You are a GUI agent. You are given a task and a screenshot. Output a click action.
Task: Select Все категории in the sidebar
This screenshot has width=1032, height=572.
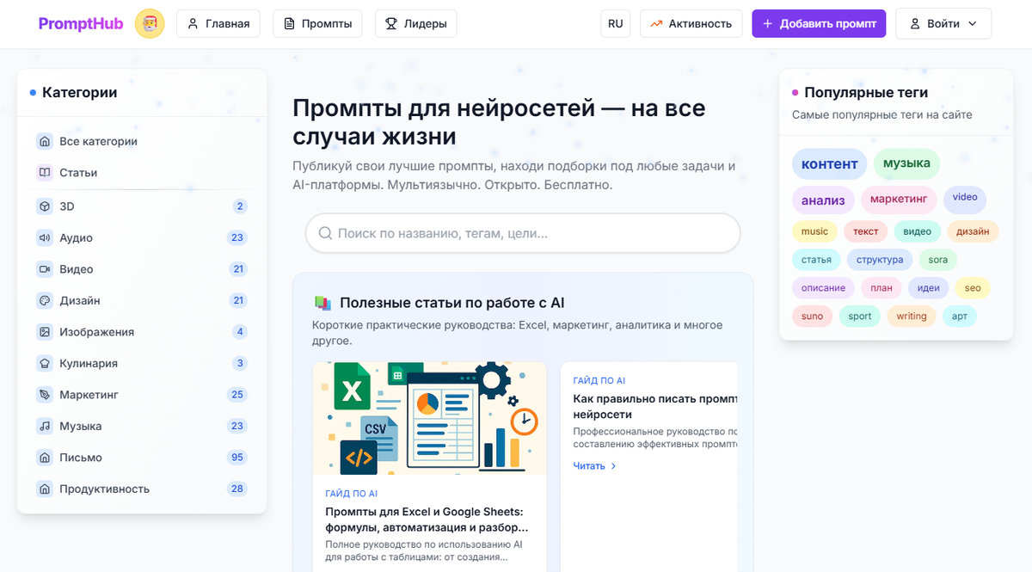pos(142,141)
